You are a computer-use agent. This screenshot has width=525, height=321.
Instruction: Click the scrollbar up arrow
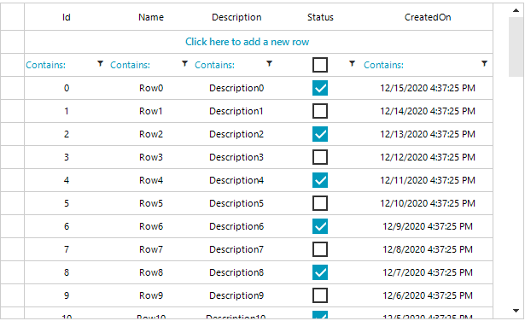(516, 11)
